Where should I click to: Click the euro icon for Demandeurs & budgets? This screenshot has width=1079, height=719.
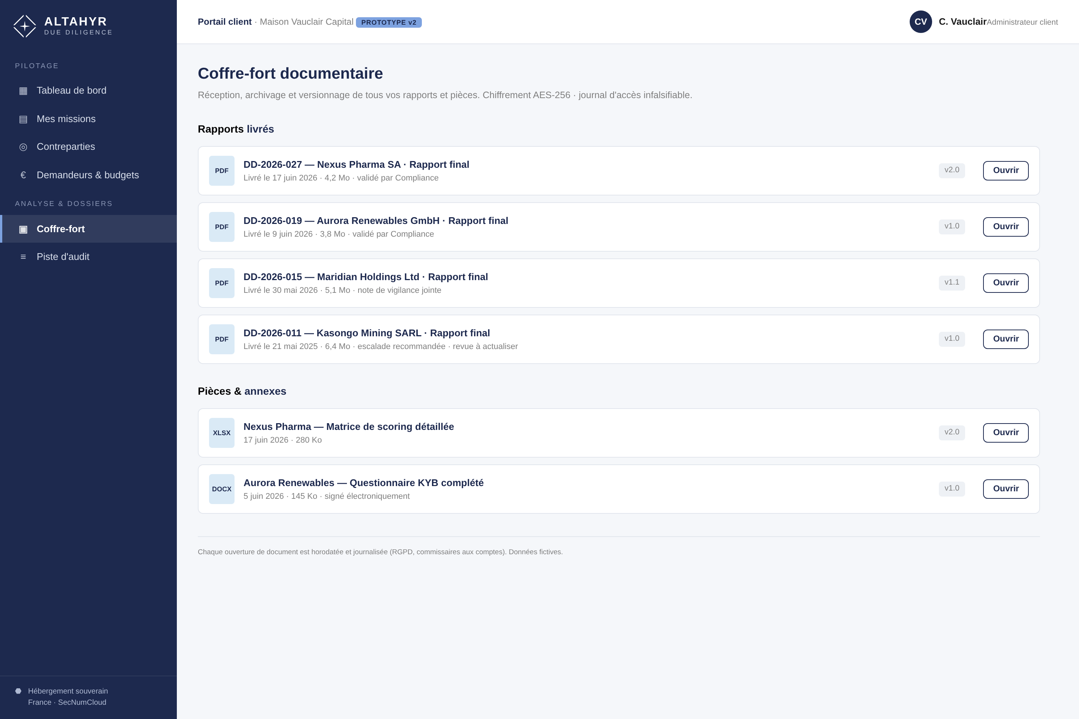tap(23, 175)
